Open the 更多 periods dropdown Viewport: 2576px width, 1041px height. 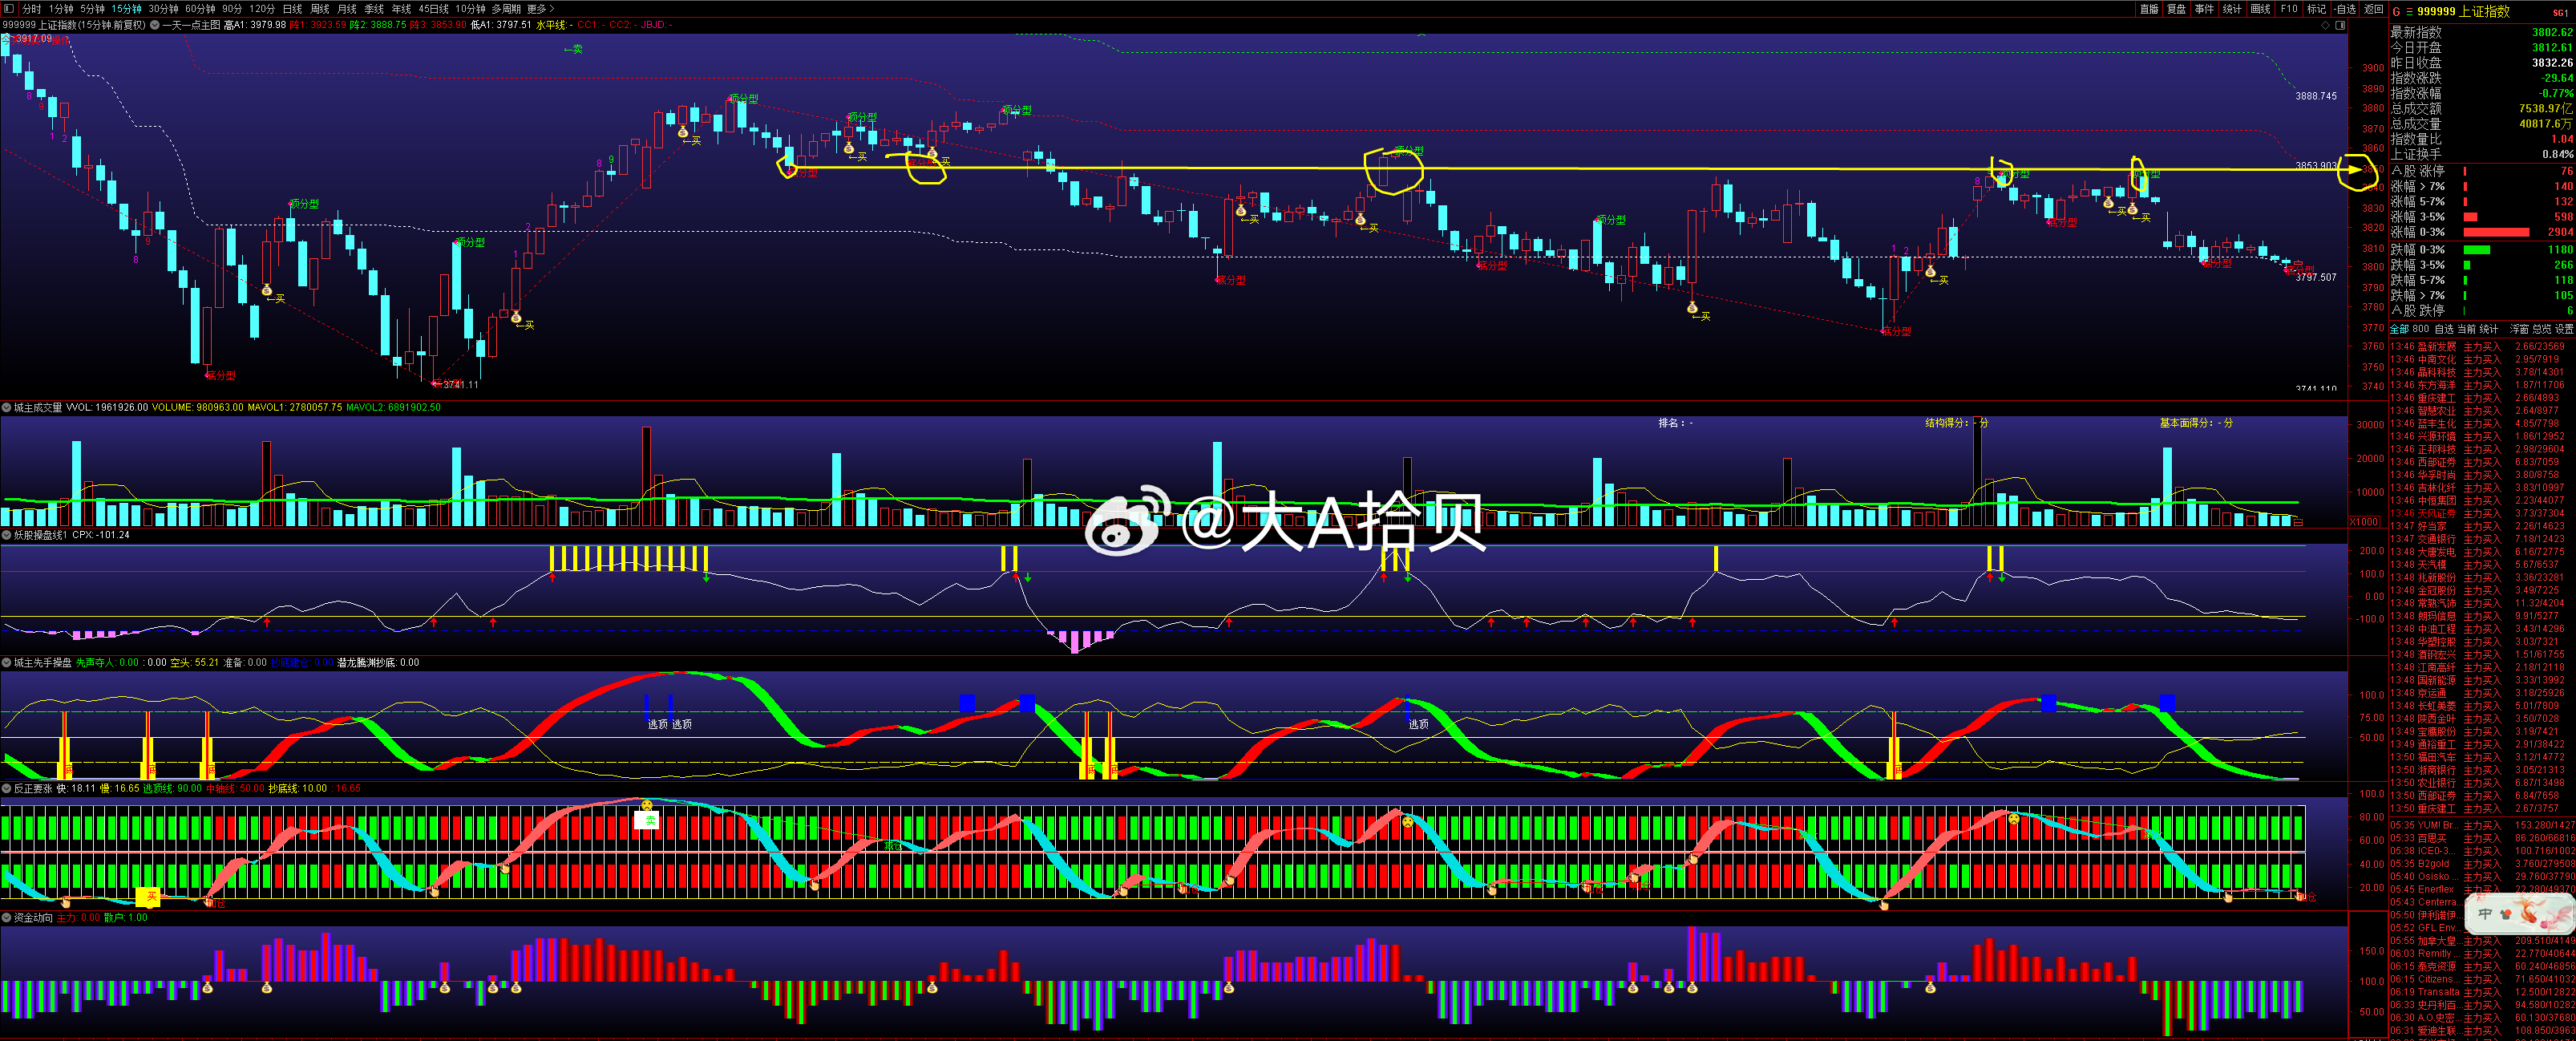point(541,9)
